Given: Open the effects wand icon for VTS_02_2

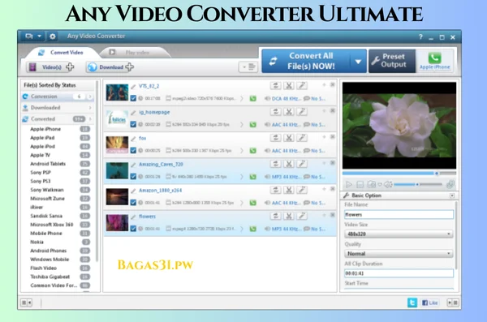Looking at the screenshot, I should coord(302,85).
